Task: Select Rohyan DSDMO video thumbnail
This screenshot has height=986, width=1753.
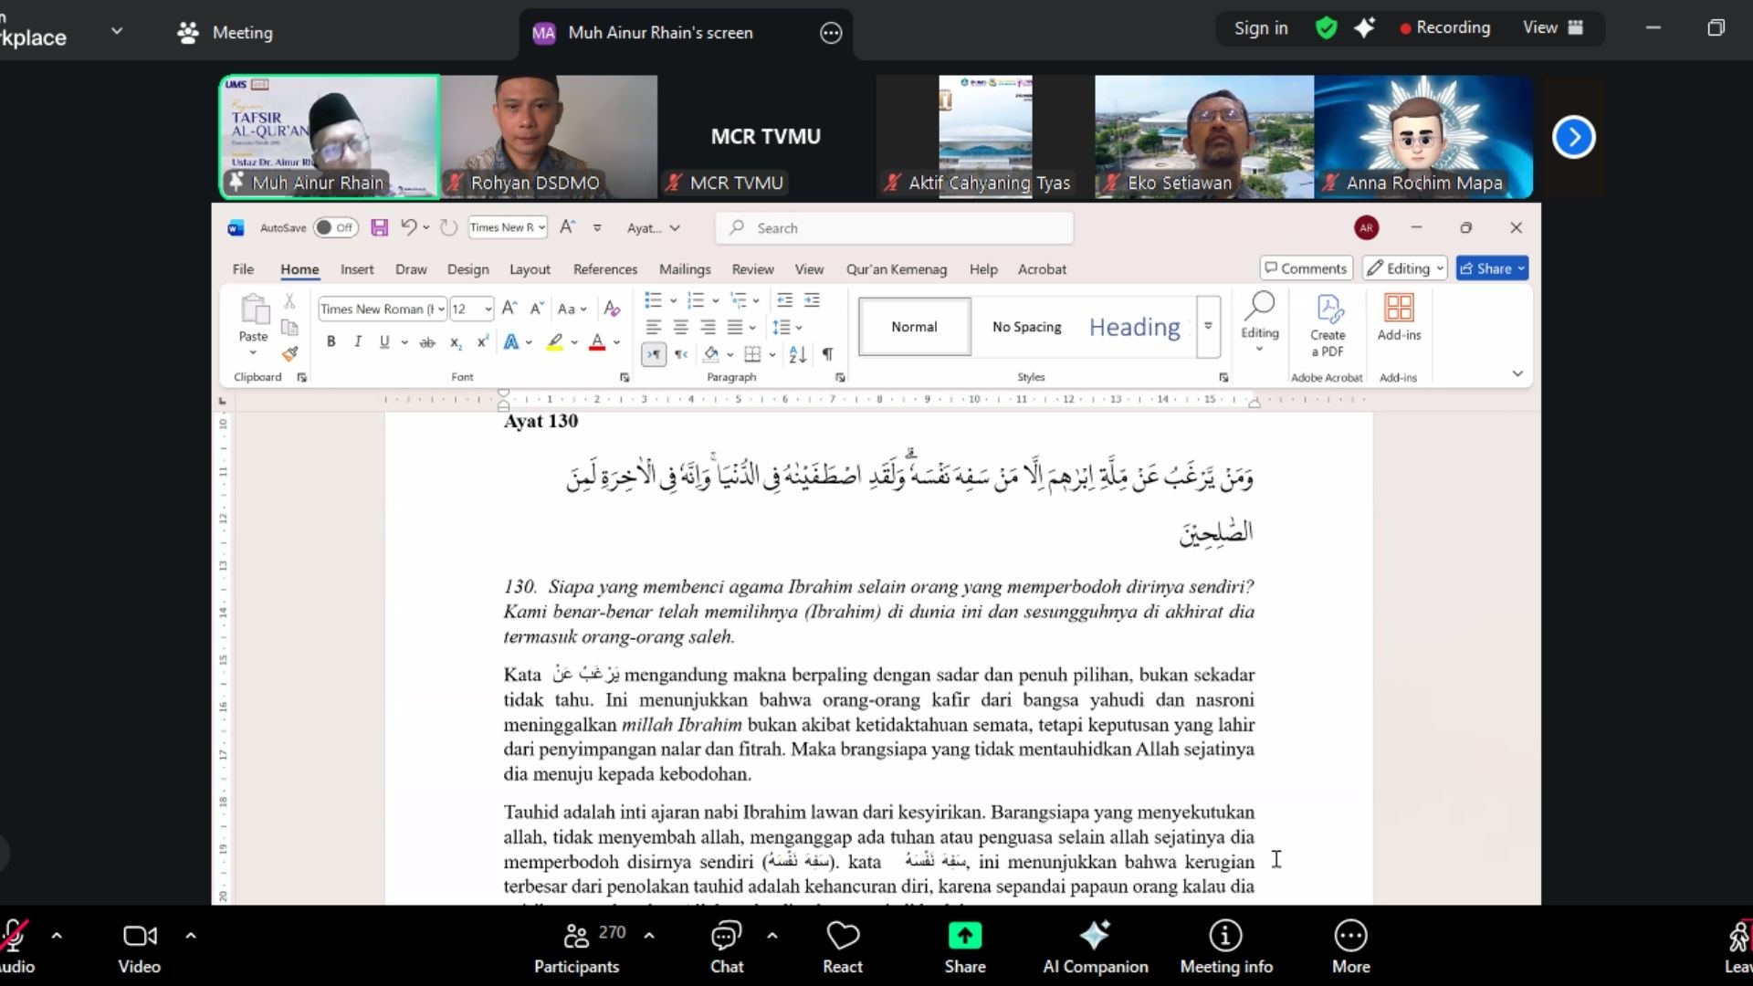Action: (x=548, y=137)
